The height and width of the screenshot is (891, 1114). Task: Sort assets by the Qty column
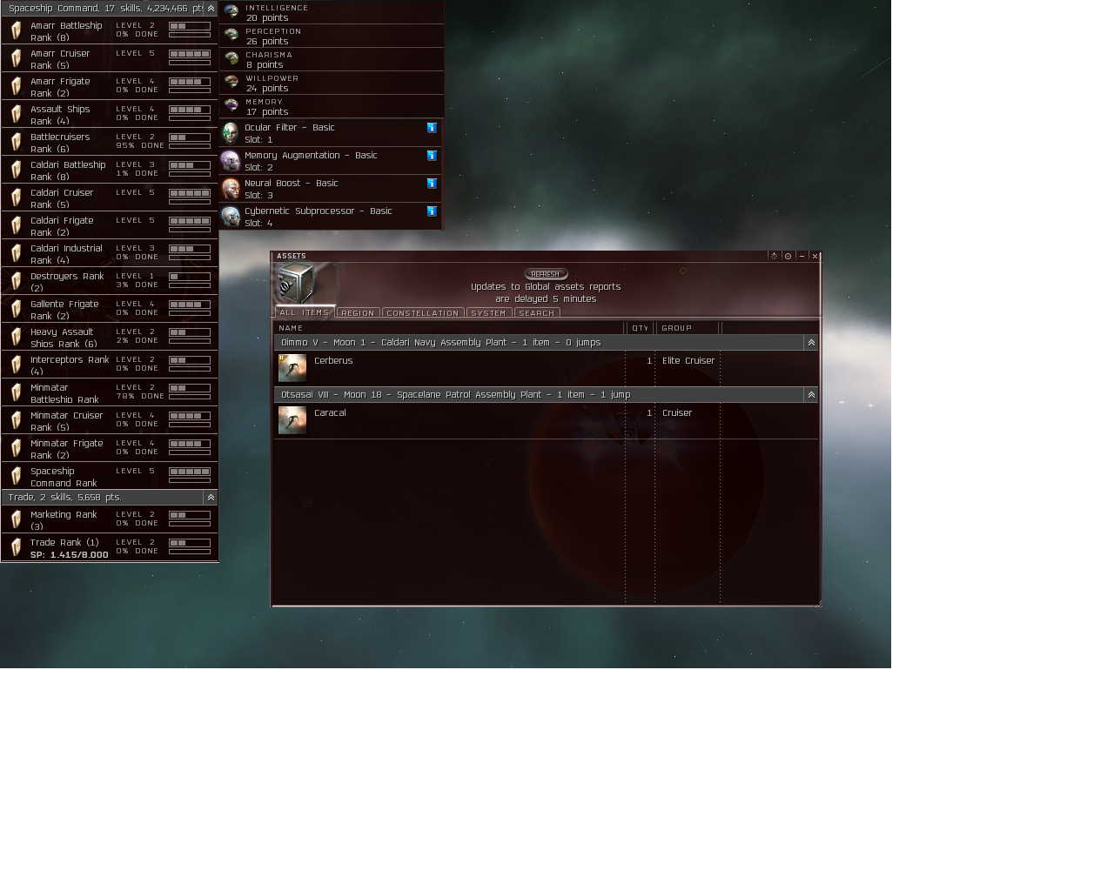coord(641,328)
